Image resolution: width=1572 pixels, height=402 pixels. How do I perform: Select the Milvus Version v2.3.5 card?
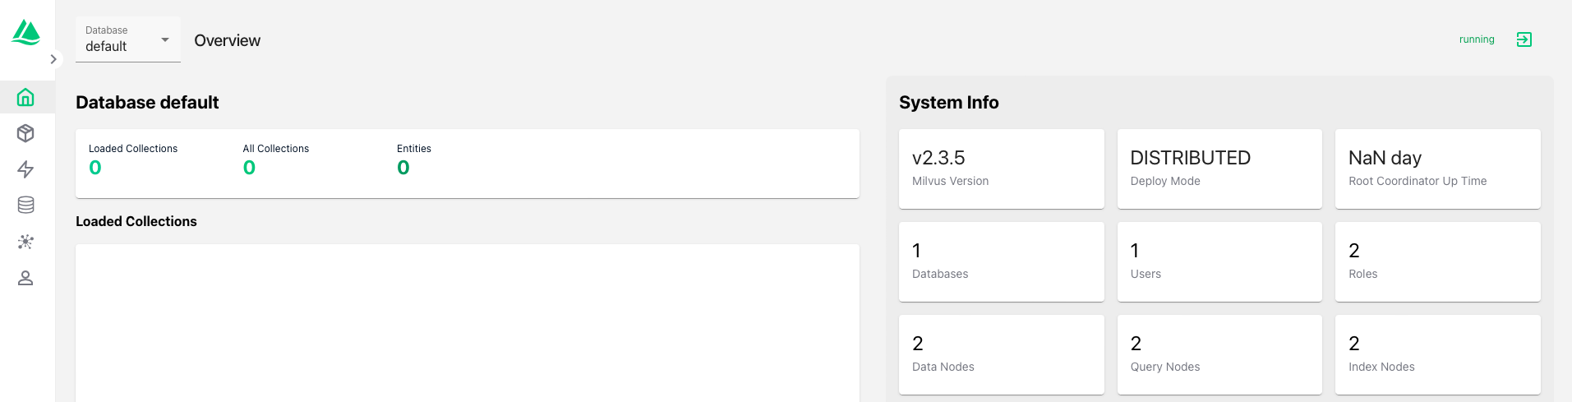(x=1001, y=169)
